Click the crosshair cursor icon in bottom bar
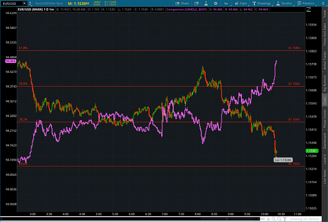 coord(268,219)
